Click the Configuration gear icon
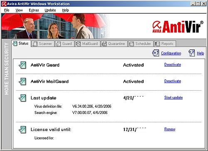The image size is (208, 151). pyautogui.click(x=156, y=53)
